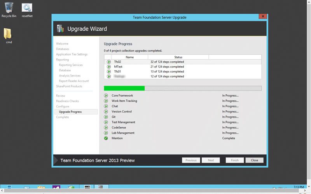Click the CodeSense progress icon

coord(106,128)
